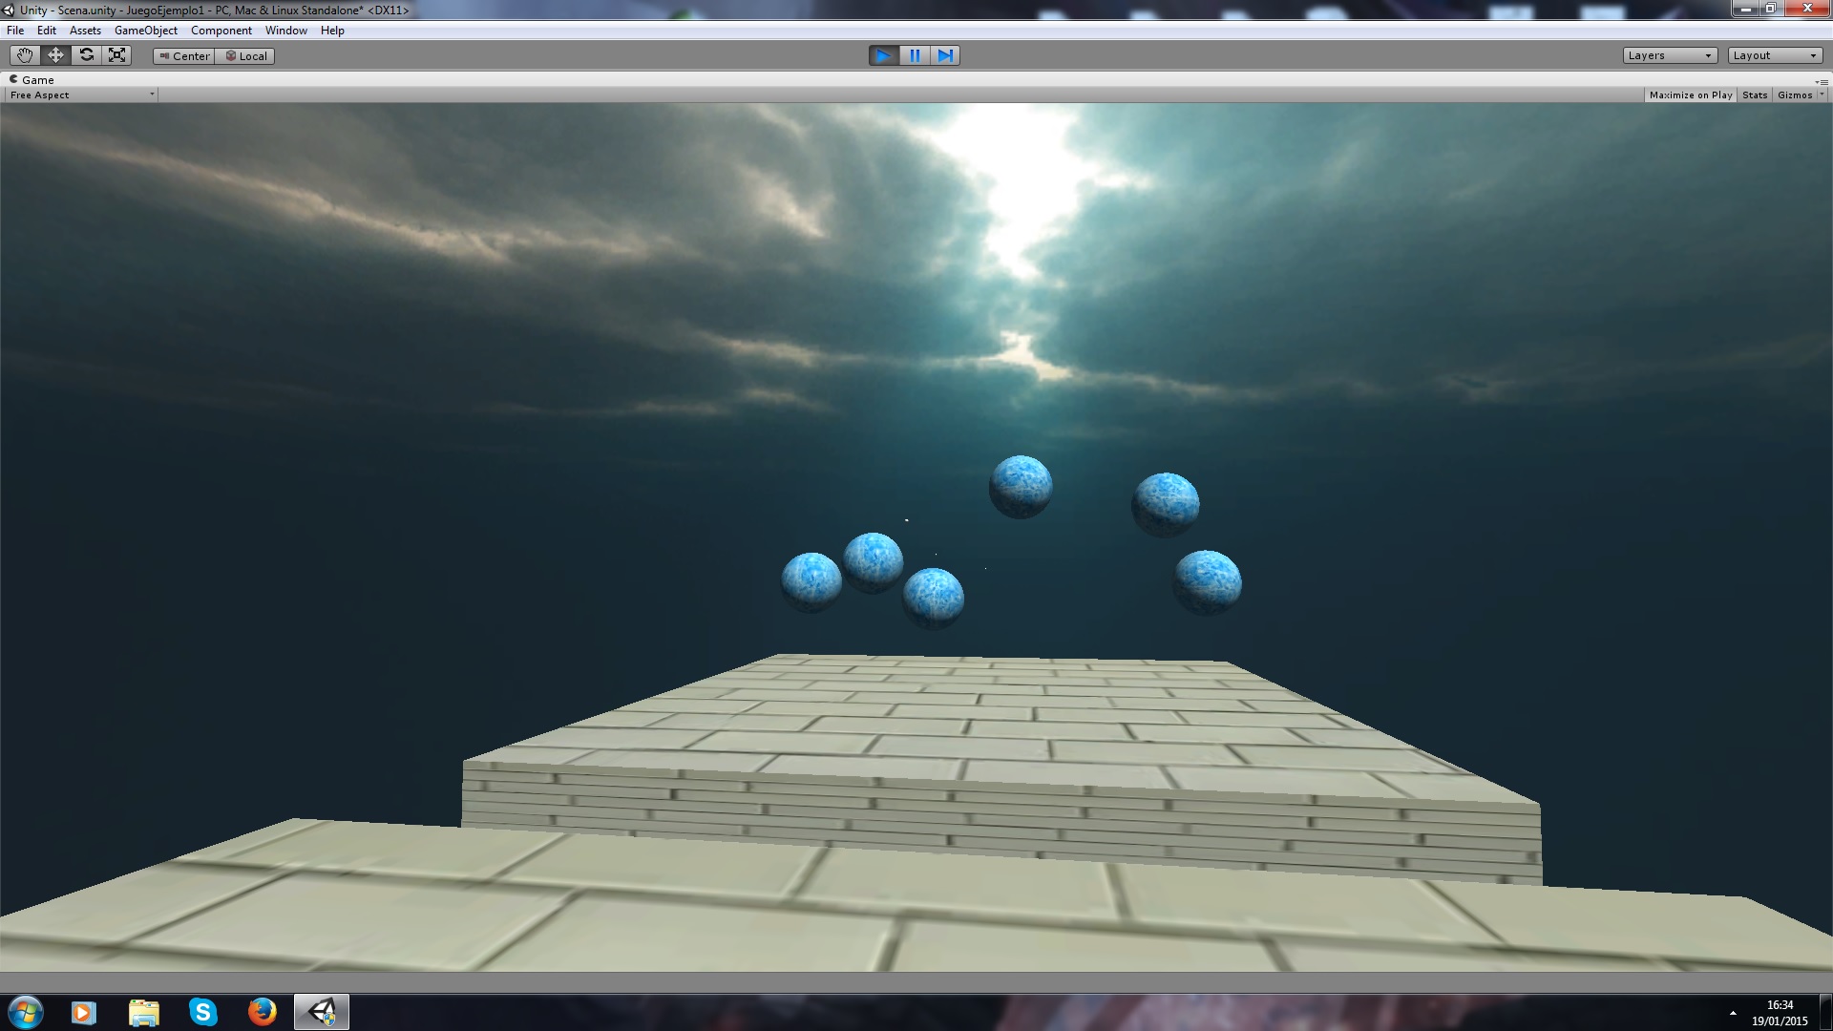Stop play mode with Play button
Image resolution: width=1833 pixels, height=1031 pixels.
[x=883, y=55]
